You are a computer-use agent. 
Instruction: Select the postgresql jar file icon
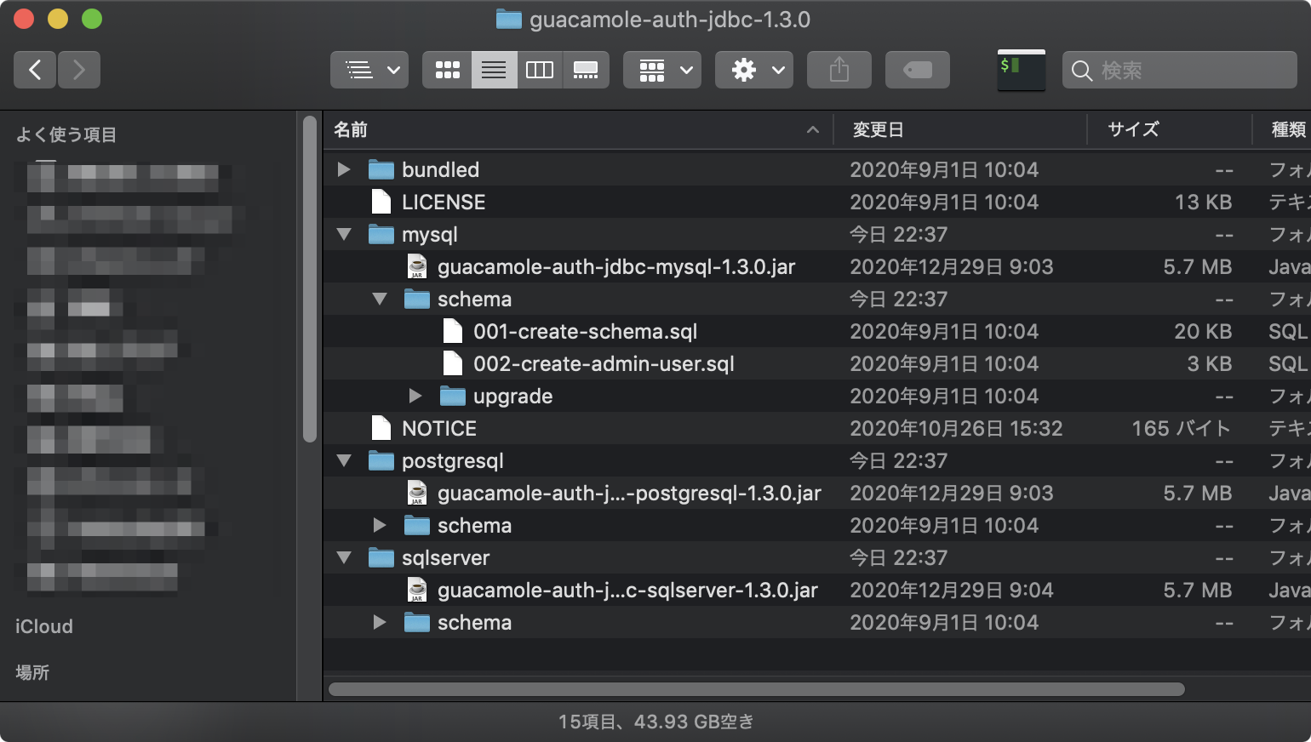[416, 493]
